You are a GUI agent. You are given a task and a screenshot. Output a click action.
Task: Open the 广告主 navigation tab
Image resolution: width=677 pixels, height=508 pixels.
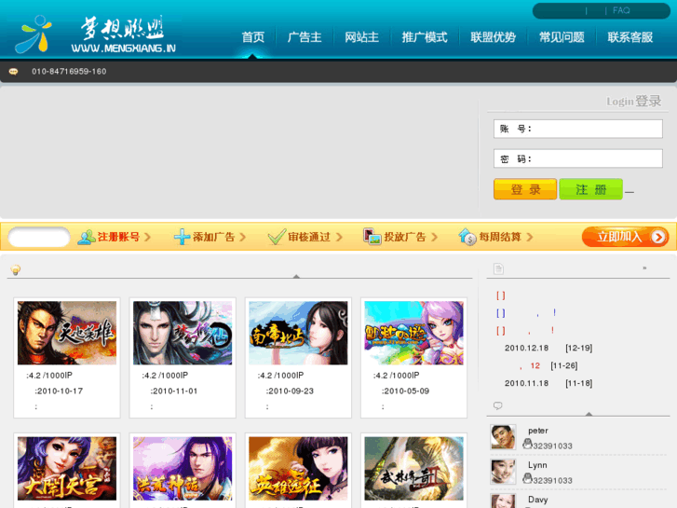pos(305,37)
